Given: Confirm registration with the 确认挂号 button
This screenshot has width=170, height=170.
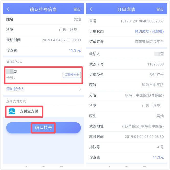Looking at the screenshot, I should pos(43,128).
